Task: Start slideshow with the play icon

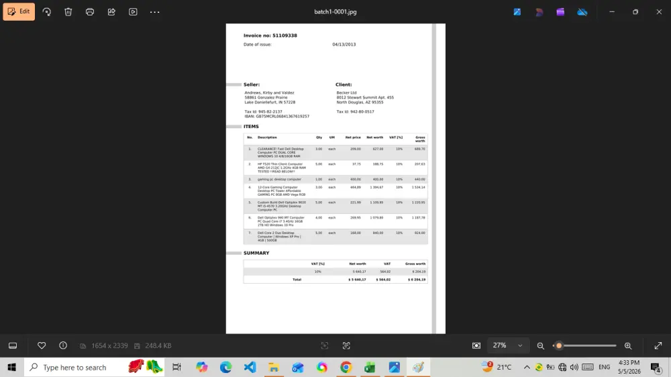Action: point(133,12)
